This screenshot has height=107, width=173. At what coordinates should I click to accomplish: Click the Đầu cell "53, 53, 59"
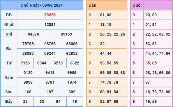112,63
